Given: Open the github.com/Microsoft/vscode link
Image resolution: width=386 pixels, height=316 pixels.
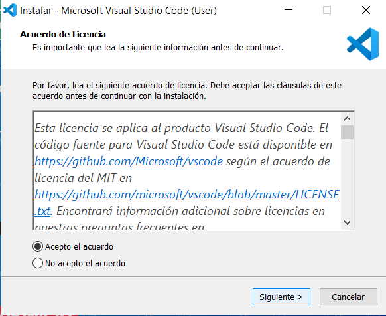Looking at the screenshot, I should coord(129,161).
